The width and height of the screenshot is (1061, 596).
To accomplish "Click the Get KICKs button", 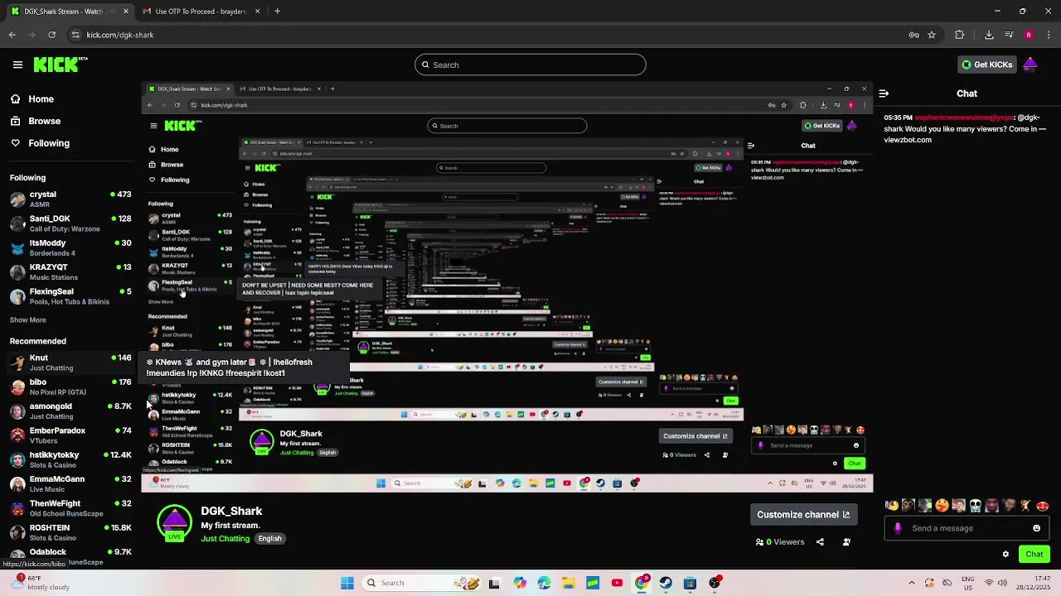I will coord(986,65).
